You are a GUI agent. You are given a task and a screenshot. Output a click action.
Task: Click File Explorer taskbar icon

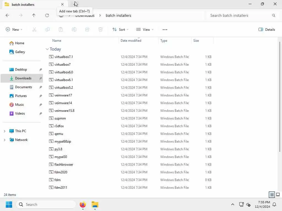coord(95,204)
